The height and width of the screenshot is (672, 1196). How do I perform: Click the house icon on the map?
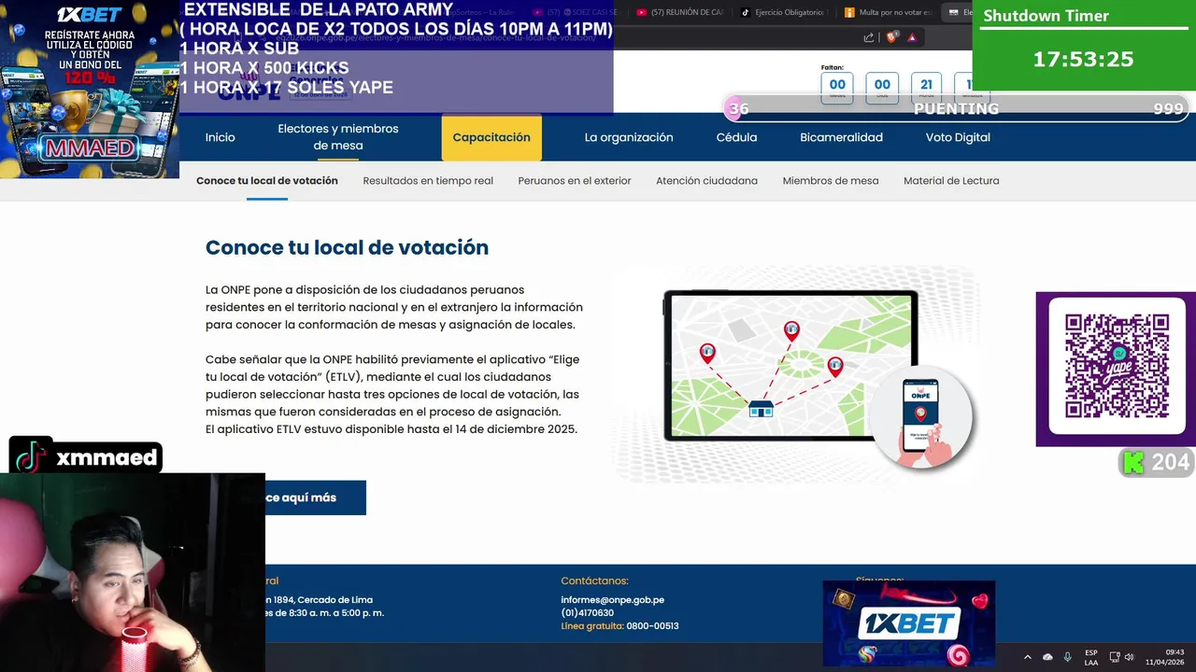click(761, 409)
